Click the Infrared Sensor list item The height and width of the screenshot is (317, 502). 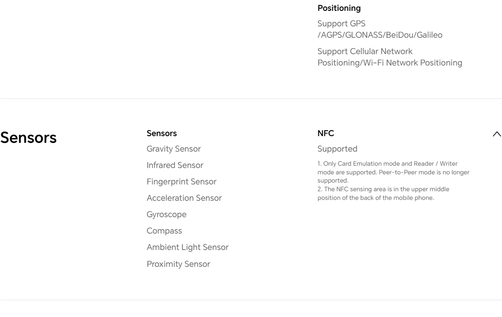pyautogui.click(x=175, y=165)
